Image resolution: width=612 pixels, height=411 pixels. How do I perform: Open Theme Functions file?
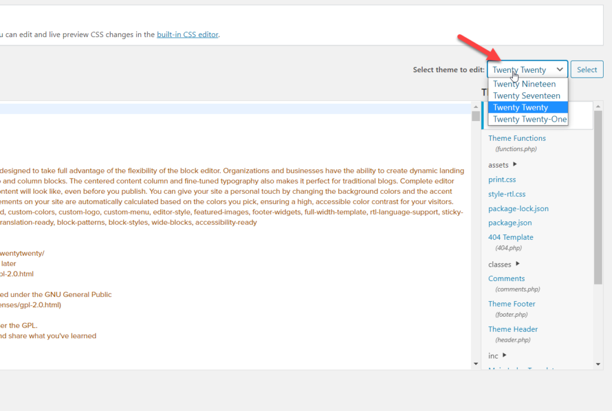tap(517, 138)
